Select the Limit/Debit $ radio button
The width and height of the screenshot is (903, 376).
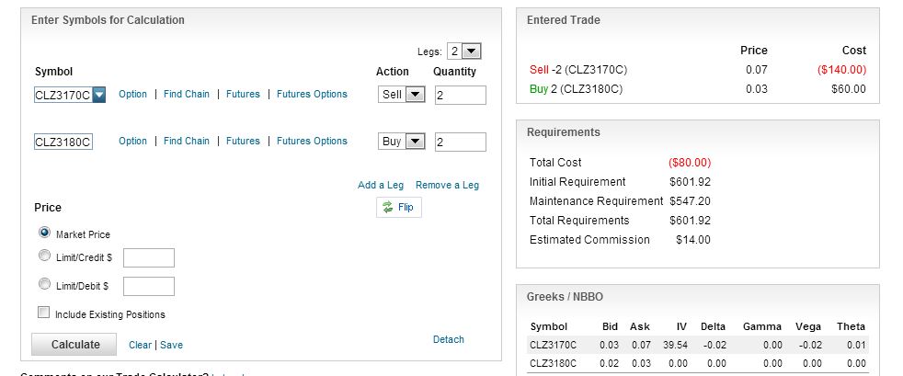(44, 284)
